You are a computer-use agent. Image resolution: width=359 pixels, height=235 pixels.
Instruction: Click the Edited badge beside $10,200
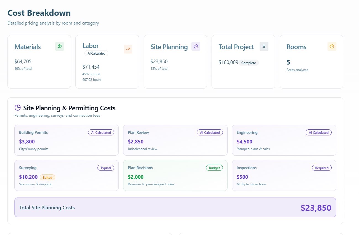click(x=47, y=177)
